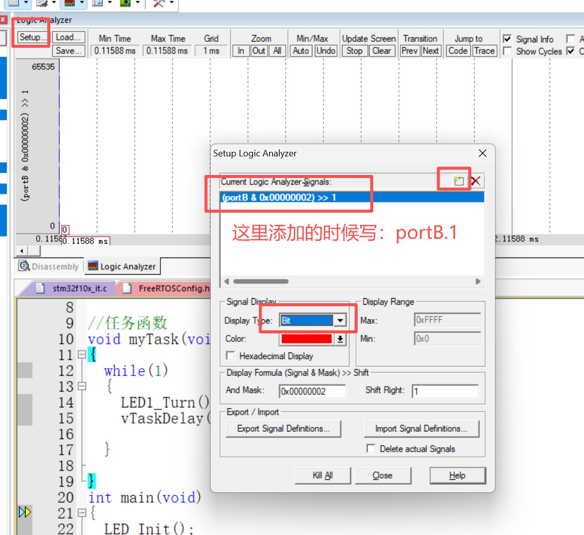The image size is (584, 535).
Task: Click the red Color swatch
Action: pos(306,339)
